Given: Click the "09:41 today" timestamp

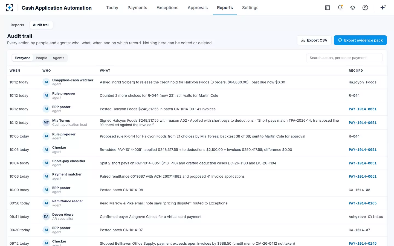Looking at the screenshot, I should [19, 217].
